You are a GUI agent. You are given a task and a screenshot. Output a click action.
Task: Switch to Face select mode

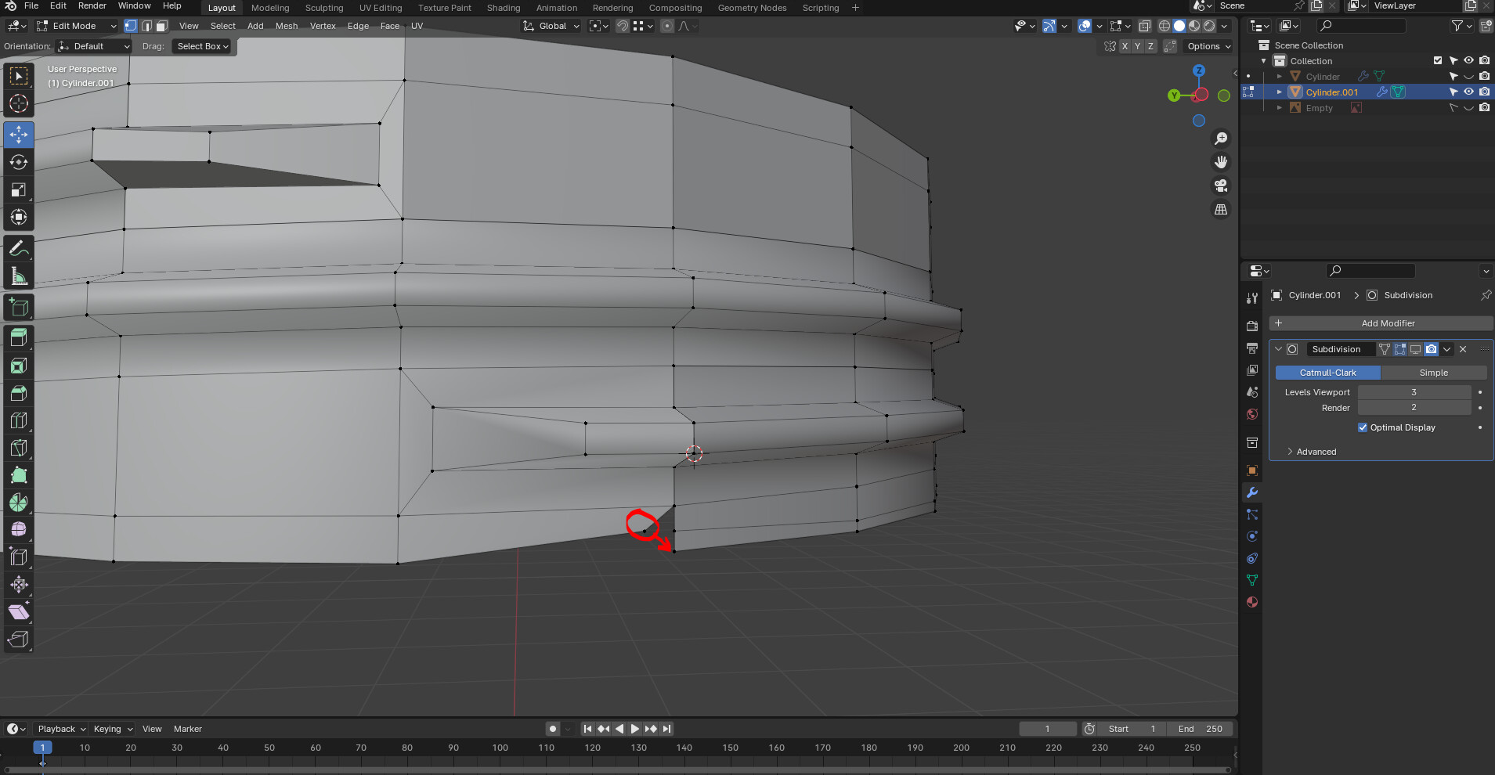pyautogui.click(x=161, y=26)
